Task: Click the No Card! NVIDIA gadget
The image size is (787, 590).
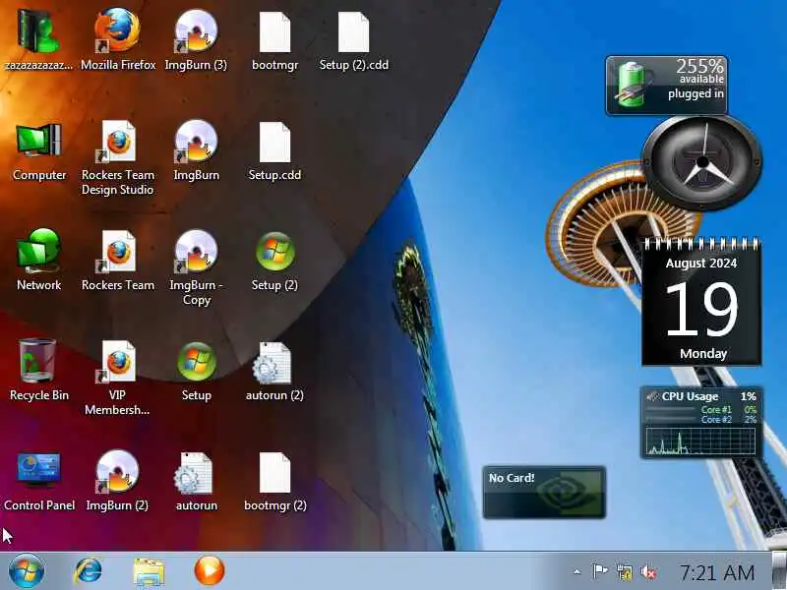Action: [544, 492]
